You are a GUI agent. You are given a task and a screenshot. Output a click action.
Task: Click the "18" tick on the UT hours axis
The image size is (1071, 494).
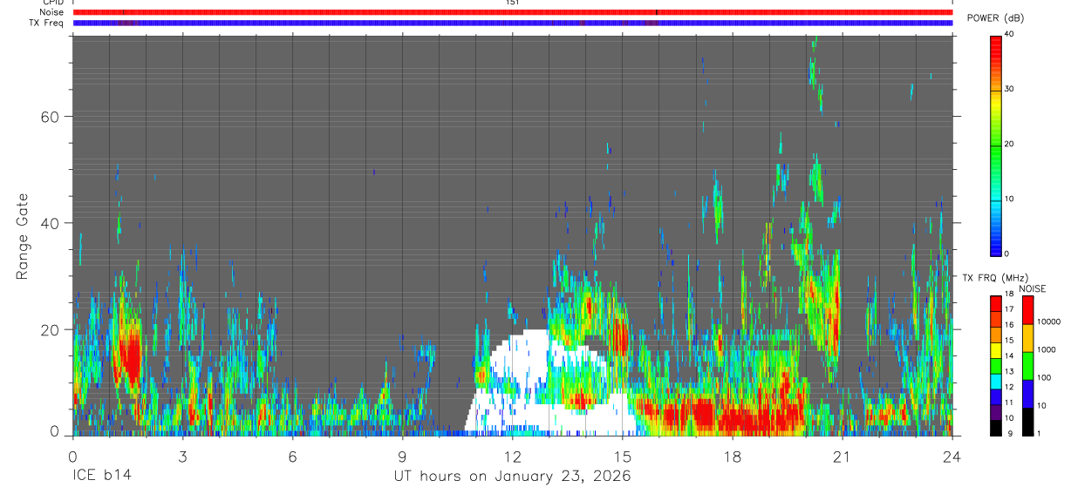733,456
